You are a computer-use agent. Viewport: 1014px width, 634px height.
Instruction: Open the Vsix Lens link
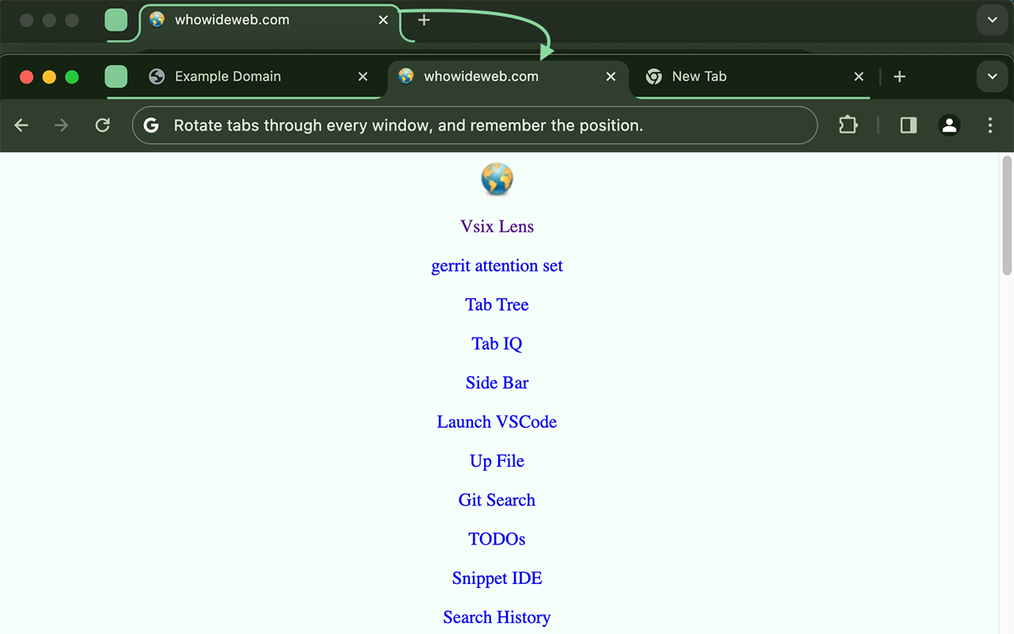(x=497, y=227)
